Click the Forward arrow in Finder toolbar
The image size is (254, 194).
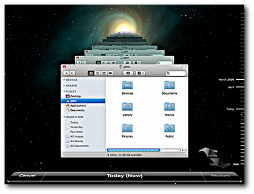(x=72, y=73)
